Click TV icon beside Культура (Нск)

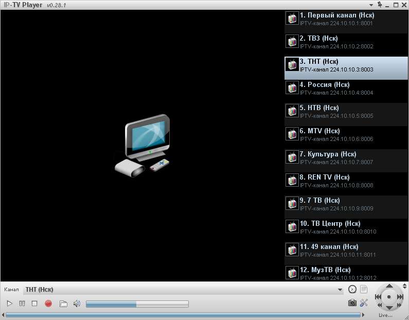pyautogui.click(x=292, y=157)
